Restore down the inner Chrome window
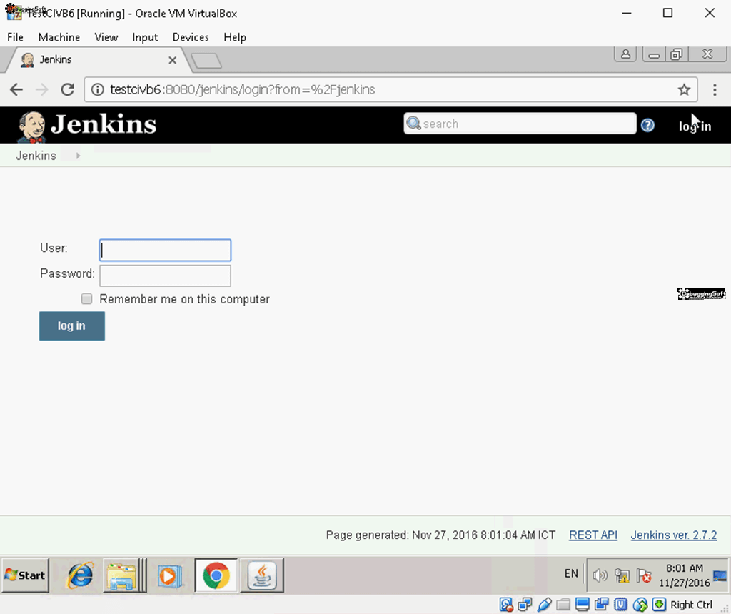This screenshot has width=731, height=614. tap(677, 54)
